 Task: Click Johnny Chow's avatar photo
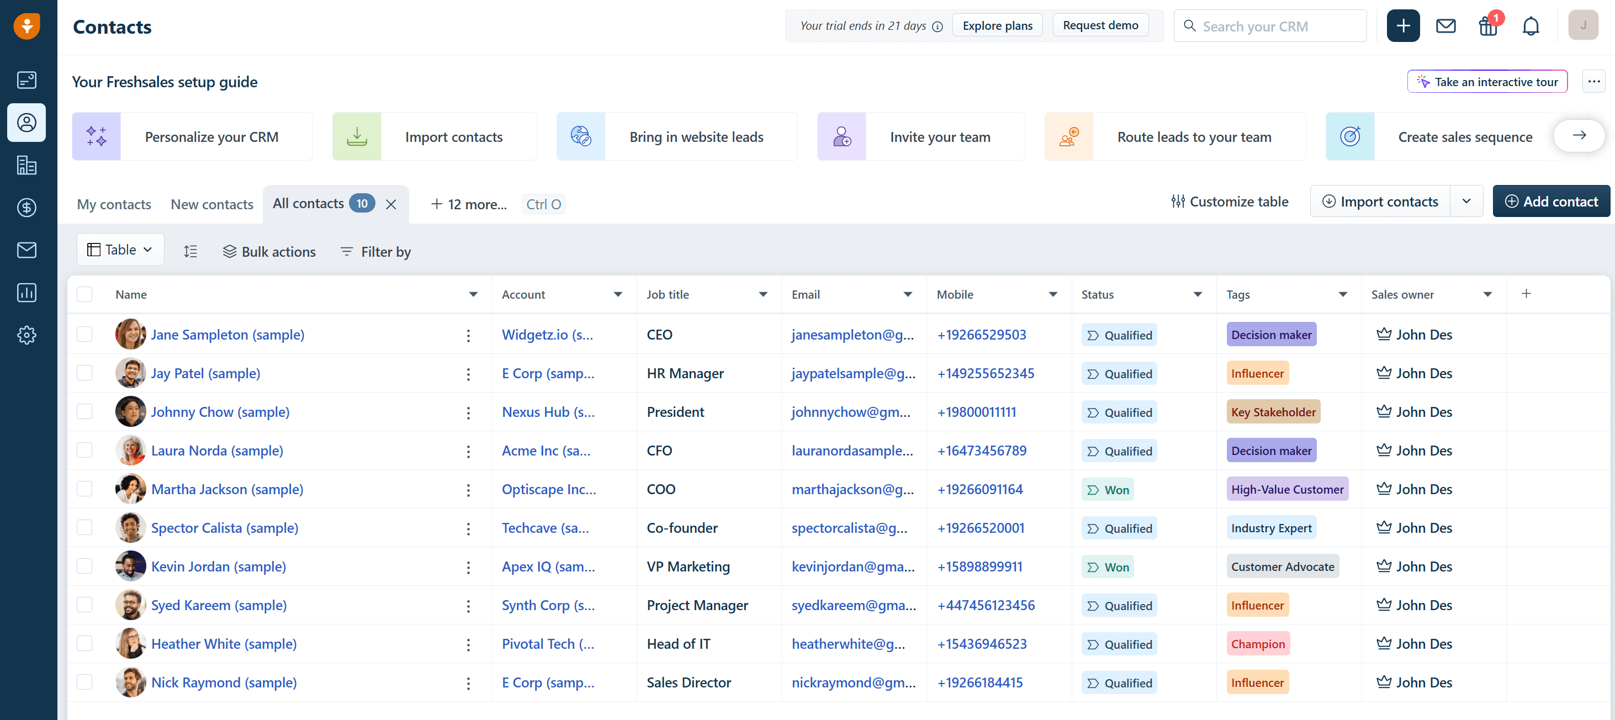pyautogui.click(x=130, y=411)
